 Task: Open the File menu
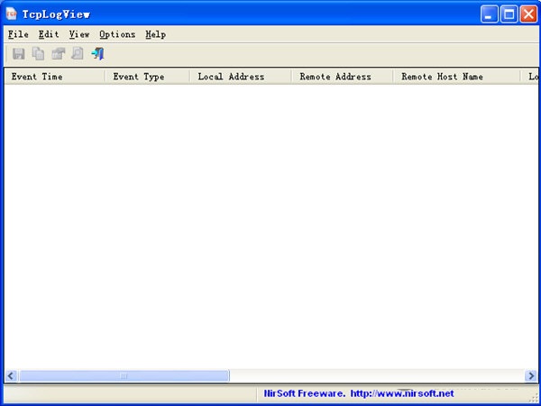click(x=18, y=34)
